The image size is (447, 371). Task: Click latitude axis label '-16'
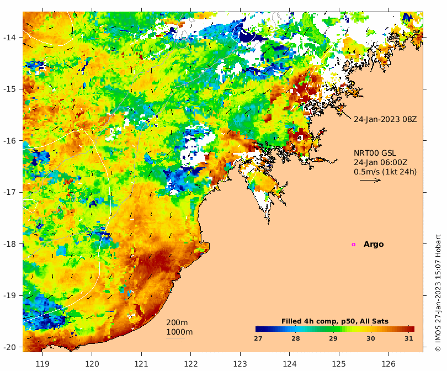click(9, 141)
